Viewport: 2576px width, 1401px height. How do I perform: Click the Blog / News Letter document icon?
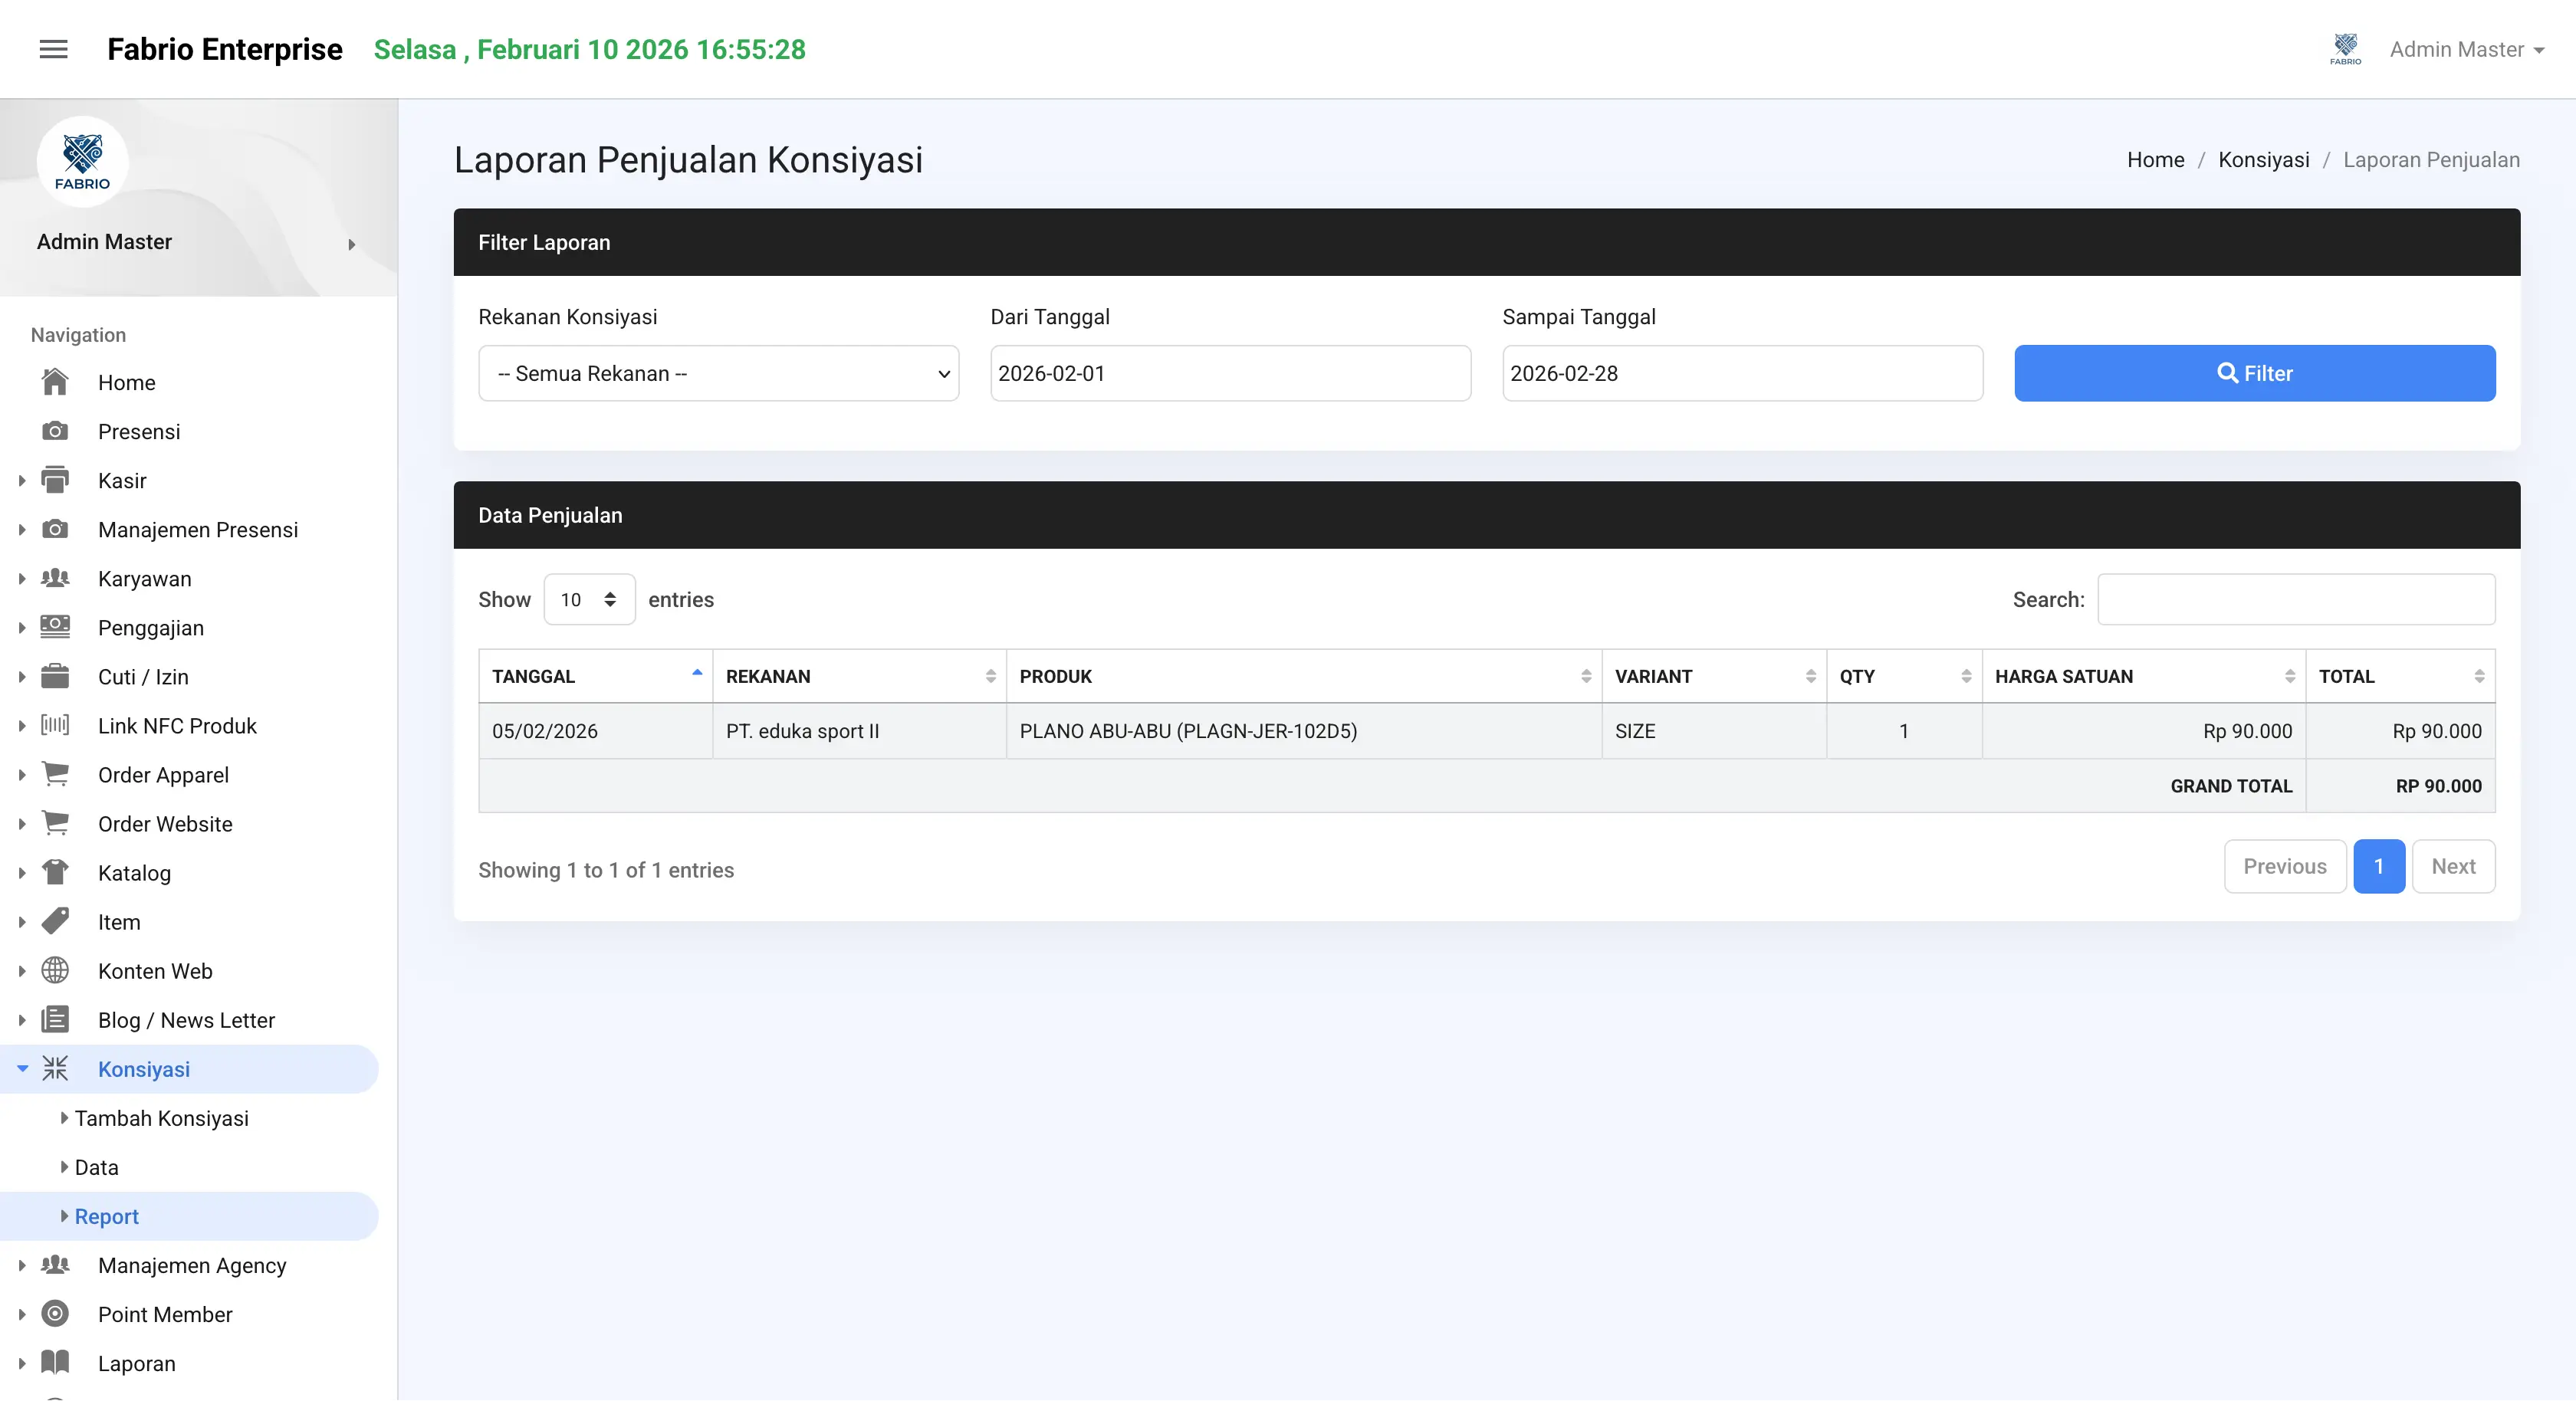55,1019
